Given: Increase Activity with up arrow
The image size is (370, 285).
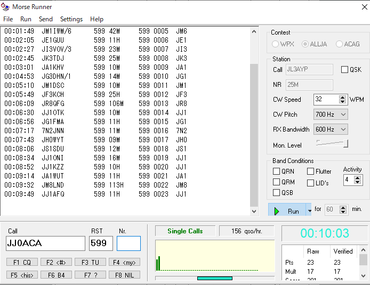Looking at the screenshot, I should click(x=358, y=178).
